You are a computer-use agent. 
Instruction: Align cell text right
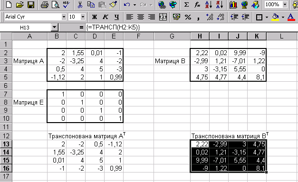click(x=152, y=17)
